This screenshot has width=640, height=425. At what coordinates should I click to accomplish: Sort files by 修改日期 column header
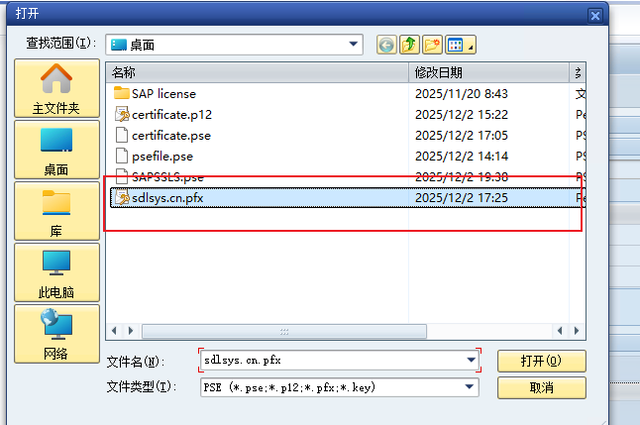click(x=488, y=72)
